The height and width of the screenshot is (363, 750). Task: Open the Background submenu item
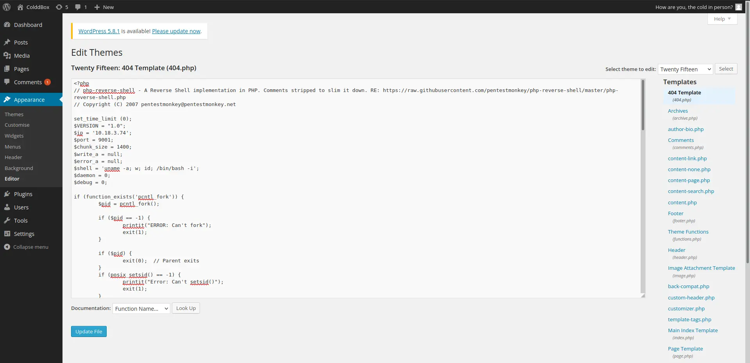(x=19, y=168)
